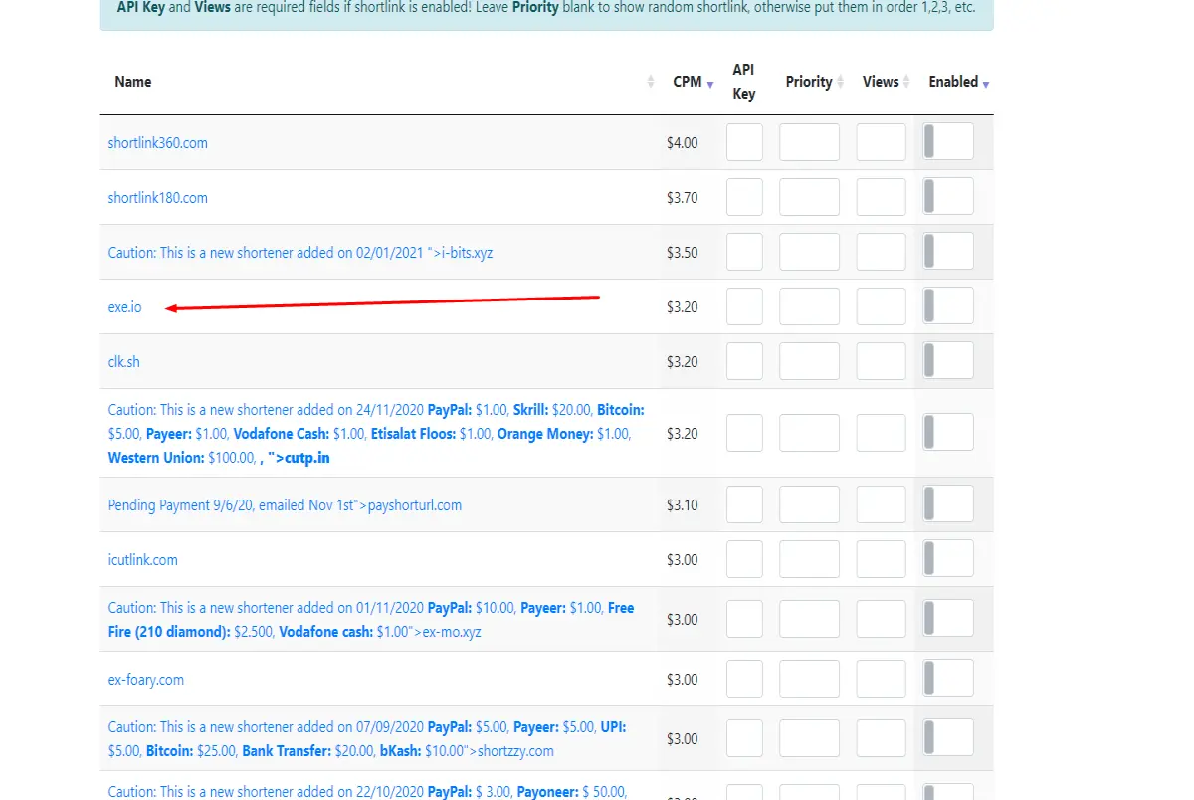The height and width of the screenshot is (800, 1194).
Task: Click the $4.00 CPM value
Action: tap(683, 143)
